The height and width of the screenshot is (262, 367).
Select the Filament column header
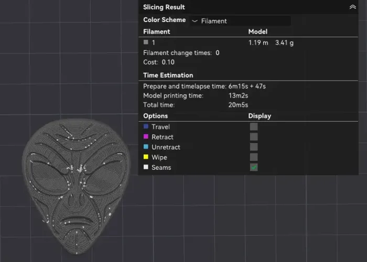coord(156,32)
